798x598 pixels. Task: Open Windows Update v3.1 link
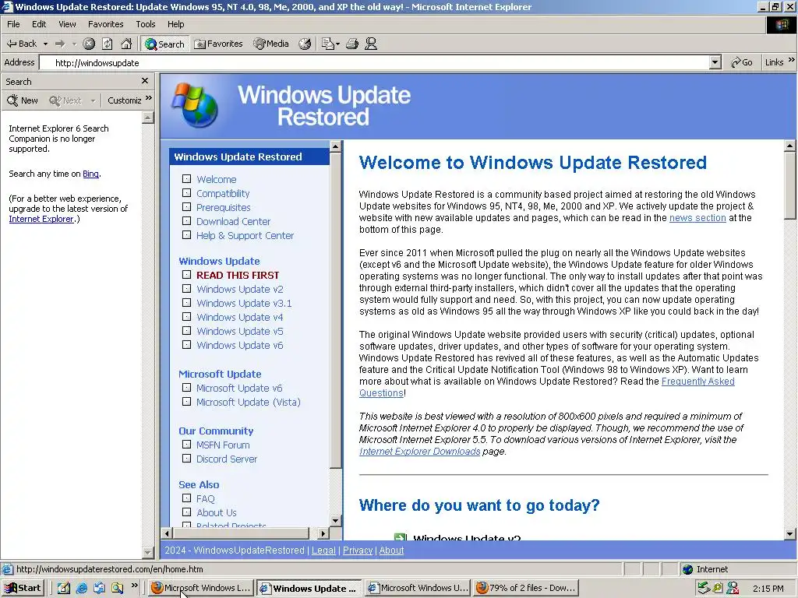pos(244,303)
